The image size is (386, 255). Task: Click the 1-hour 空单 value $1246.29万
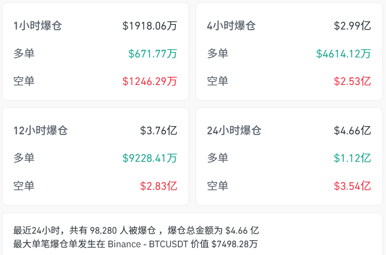coord(150,81)
